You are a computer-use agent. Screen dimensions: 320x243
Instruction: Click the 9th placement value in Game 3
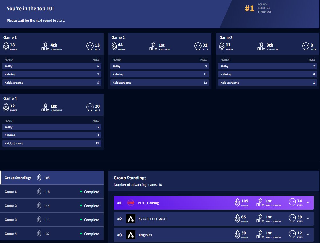(x=270, y=45)
